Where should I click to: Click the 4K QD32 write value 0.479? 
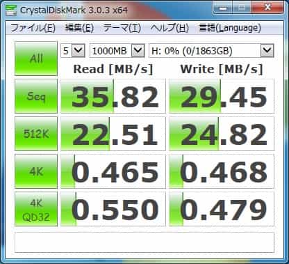coord(222,209)
